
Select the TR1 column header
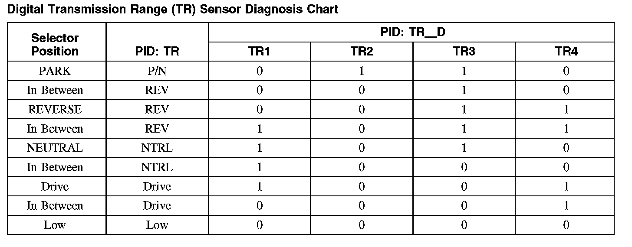click(x=259, y=52)
